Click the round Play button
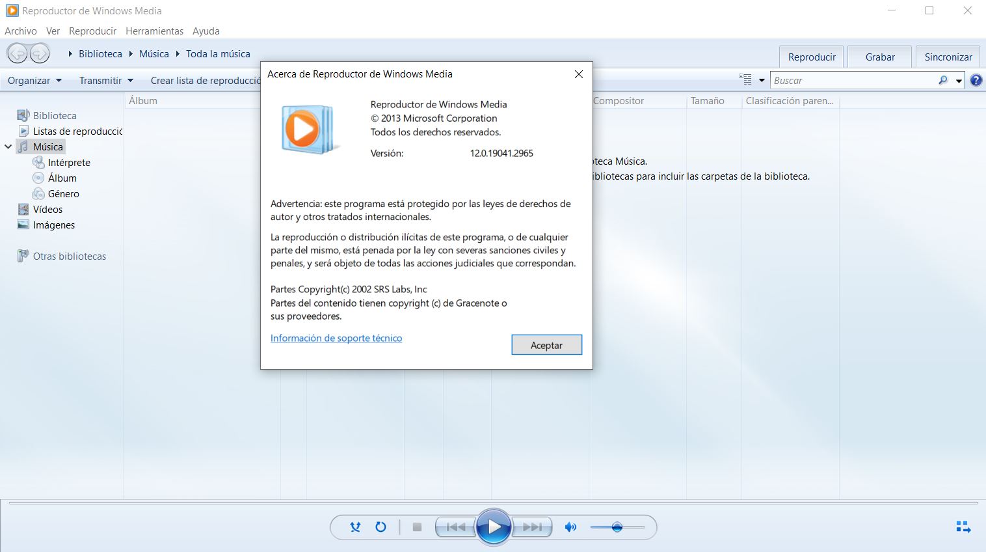 coord(494,527)
